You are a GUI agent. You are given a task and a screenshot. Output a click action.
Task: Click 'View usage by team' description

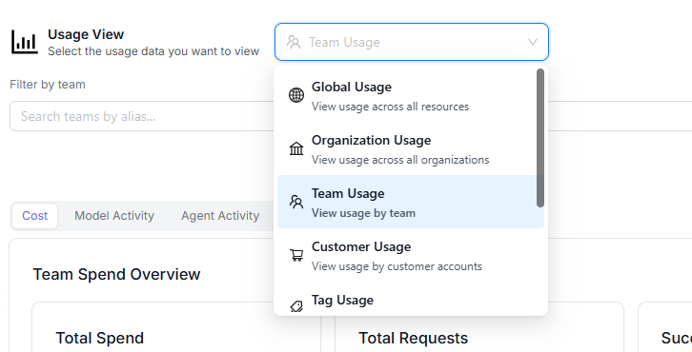(x=363, y=213)
